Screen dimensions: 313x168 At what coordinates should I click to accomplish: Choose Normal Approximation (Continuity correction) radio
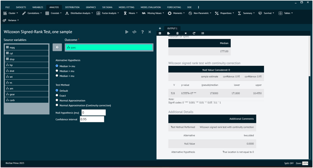57,105
